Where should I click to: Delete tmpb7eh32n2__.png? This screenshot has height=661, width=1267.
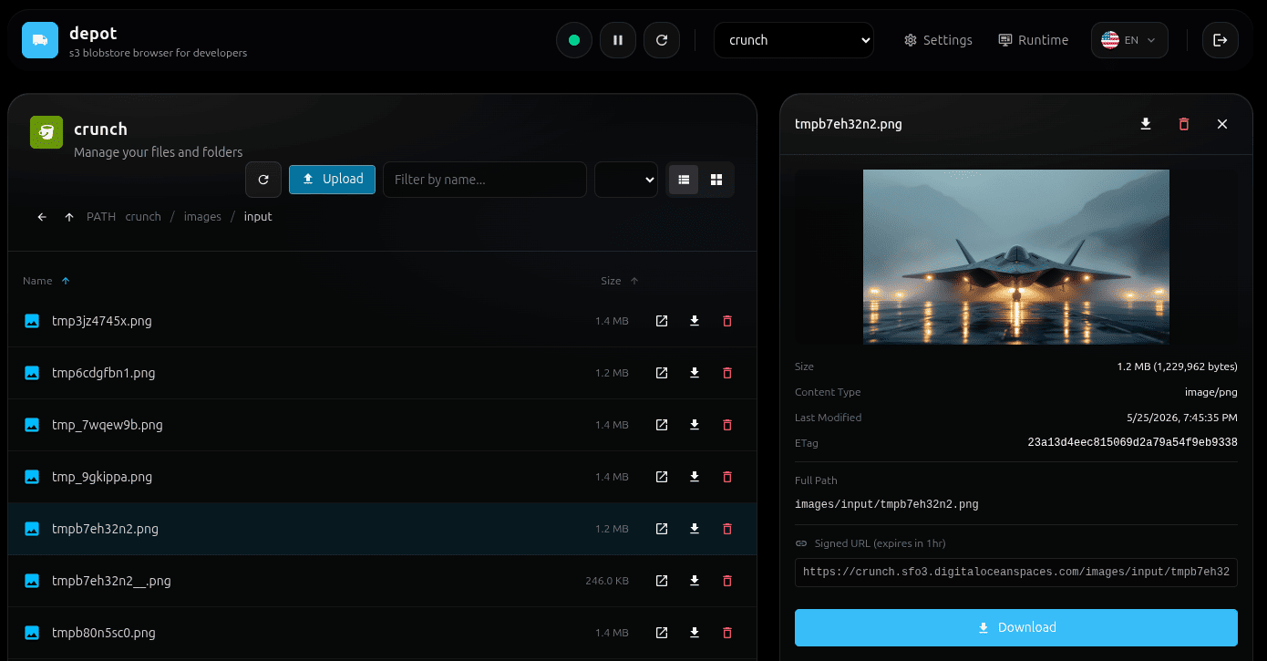pyautogui.click(x=727, y=581)
